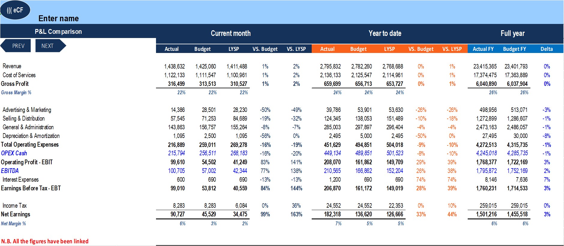
Task: Select full year Gross Profit 6,040,890
Action: [x=486, y=84]
